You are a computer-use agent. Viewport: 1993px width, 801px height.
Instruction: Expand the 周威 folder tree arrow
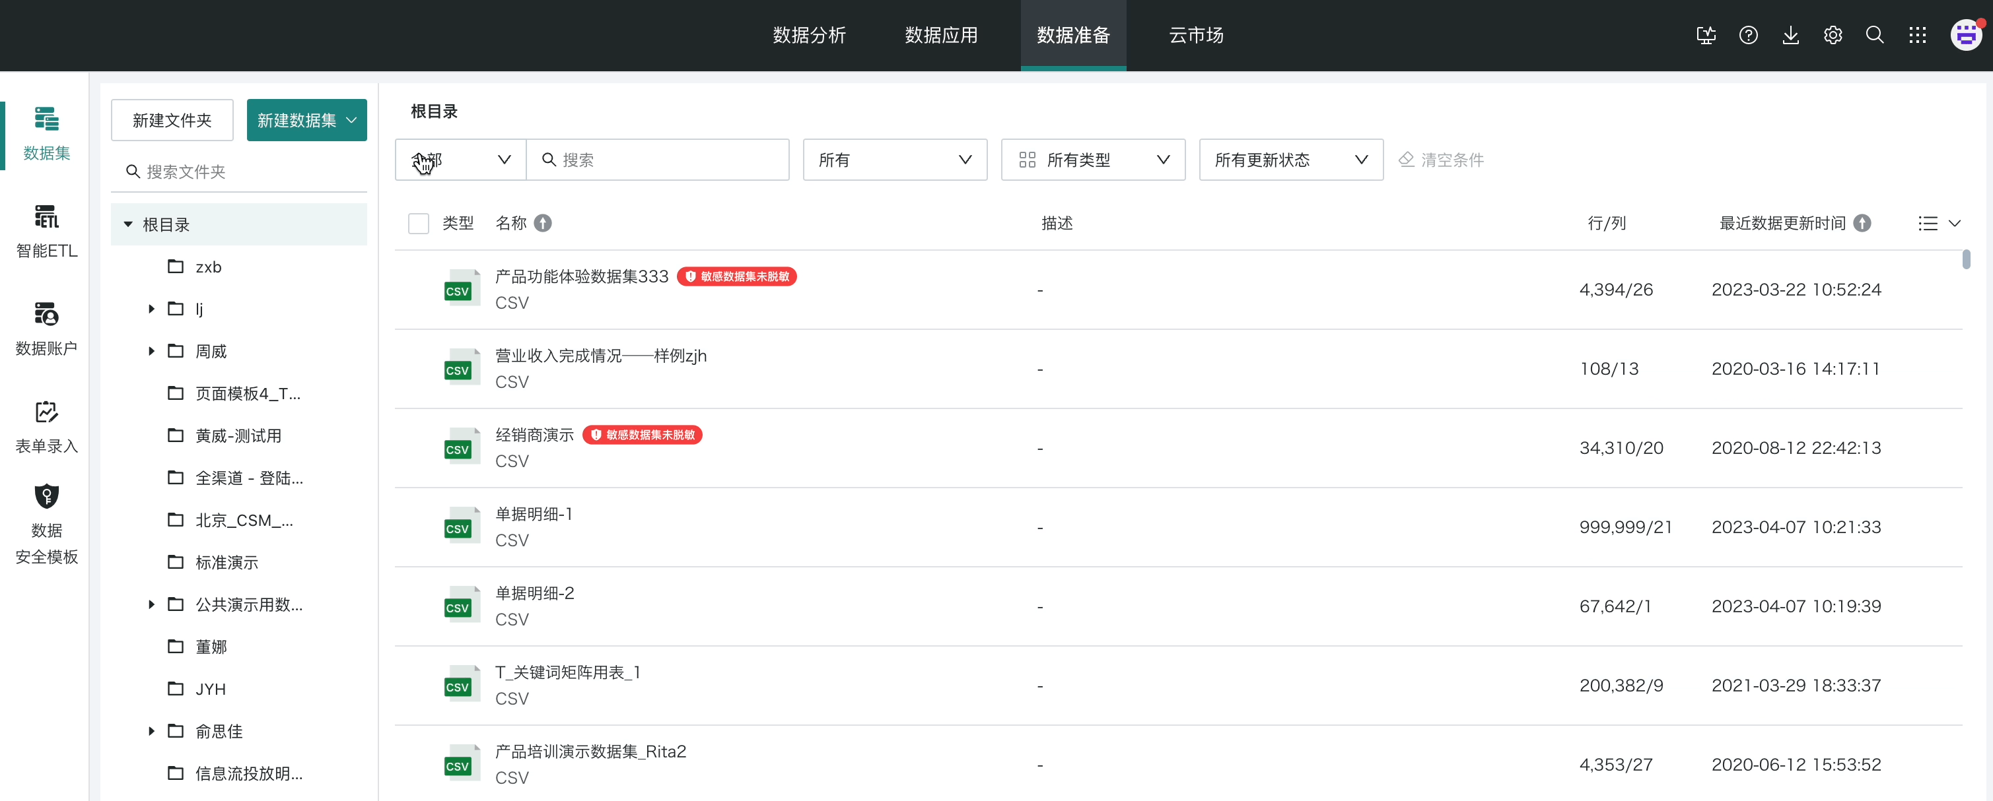click(x=152, y=351)
